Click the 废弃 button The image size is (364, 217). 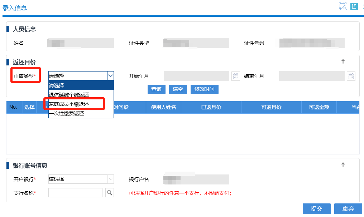[348, 209]
